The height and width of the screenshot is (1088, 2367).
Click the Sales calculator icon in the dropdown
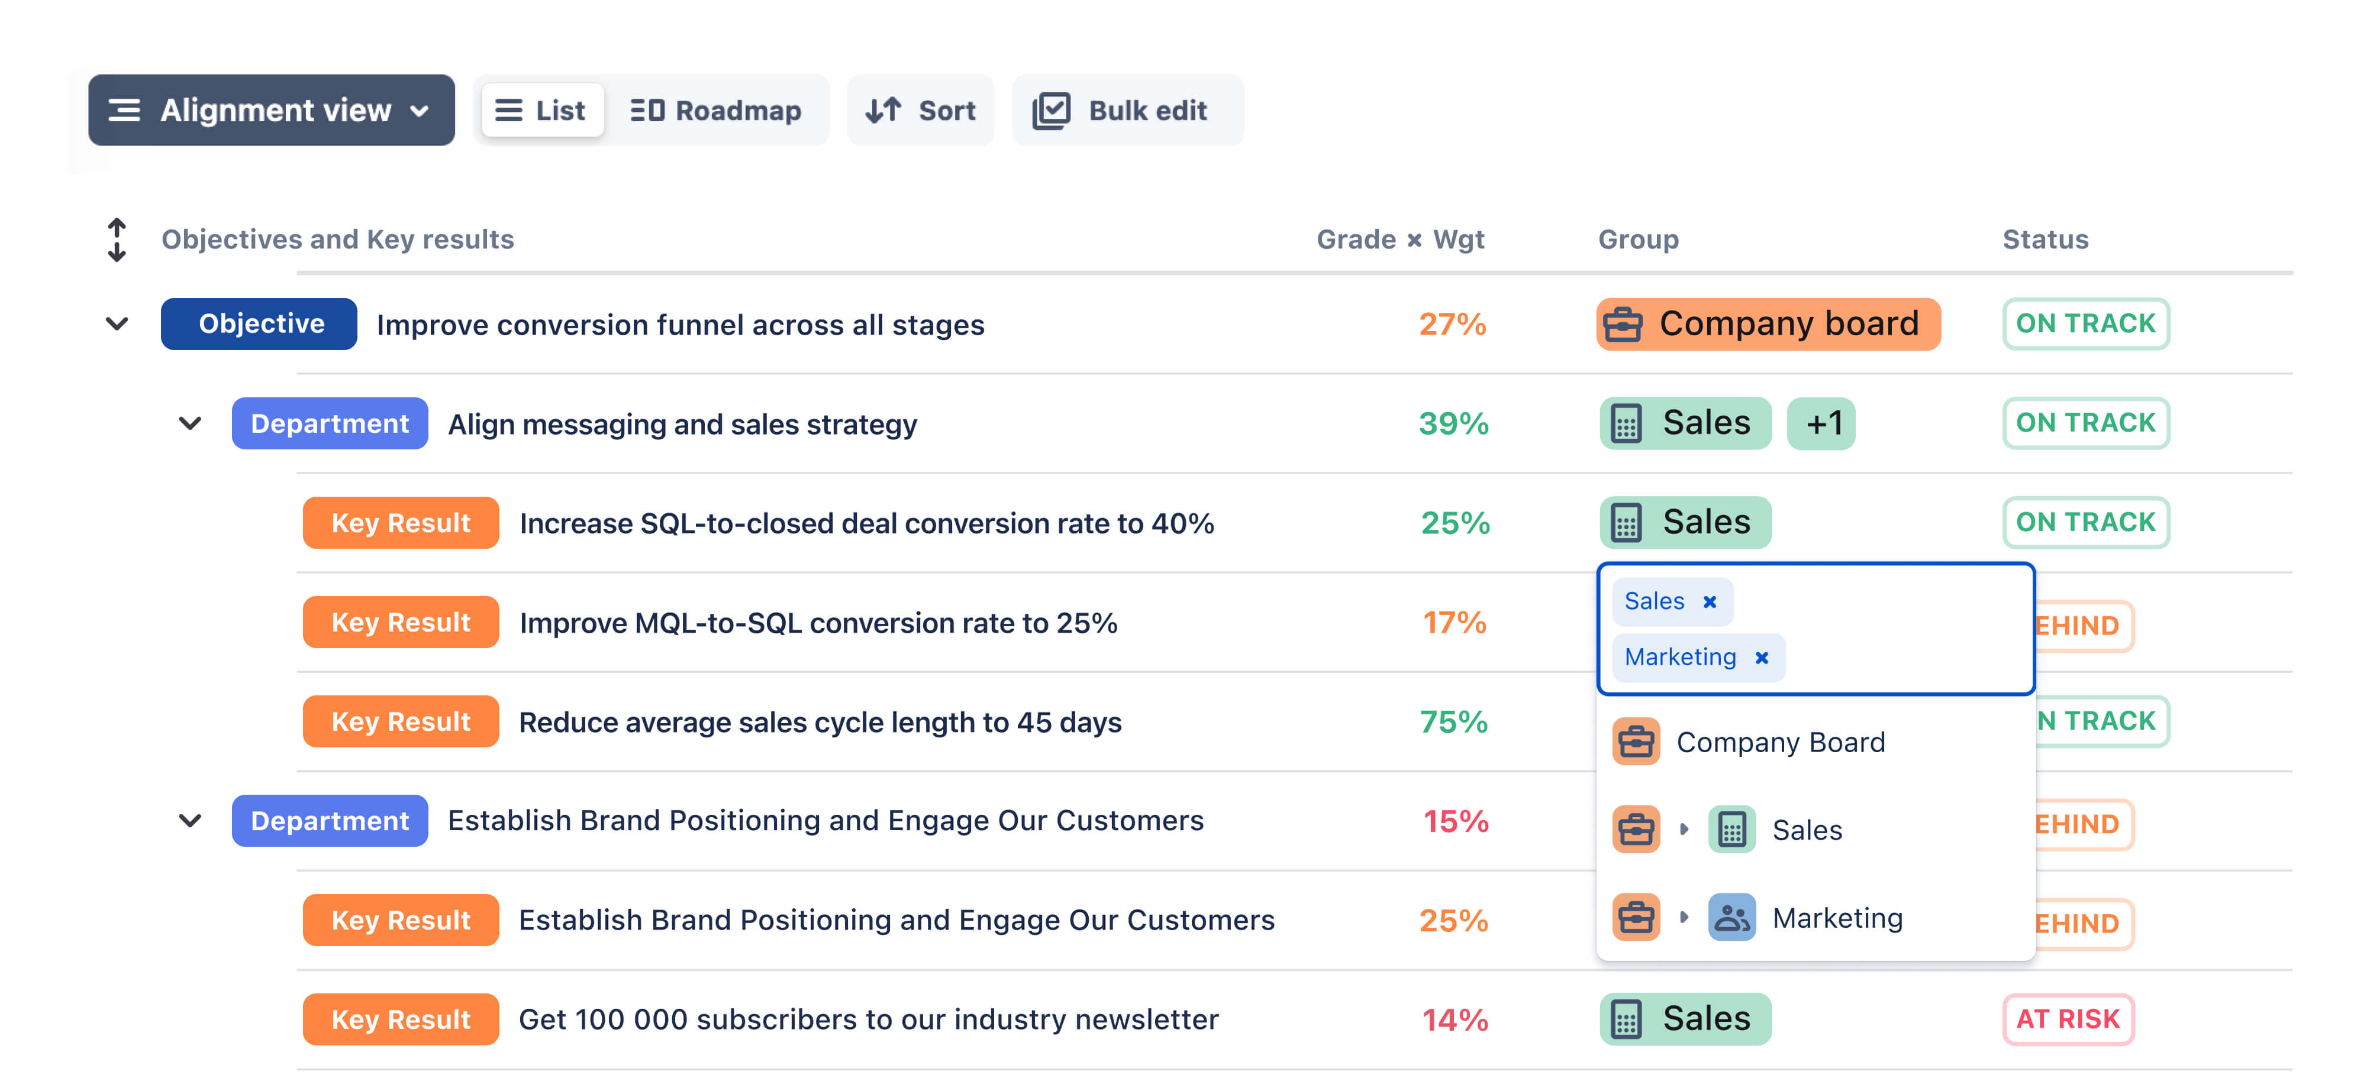click(x=1732, y=830)
